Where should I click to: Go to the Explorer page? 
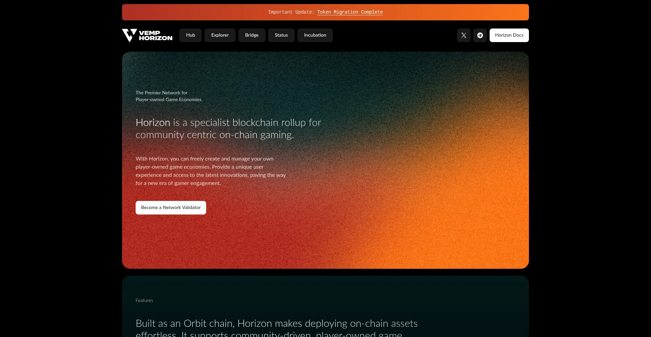(x=220, y=35)
